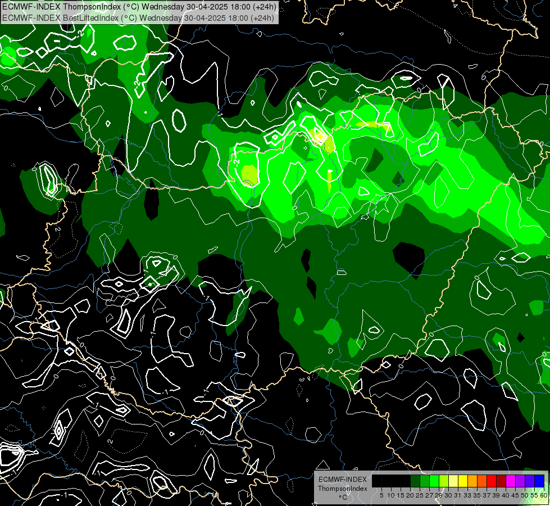Click legend scale value 25
The image size is (550, 506).
pyautogui.click(x=420, y=495)
